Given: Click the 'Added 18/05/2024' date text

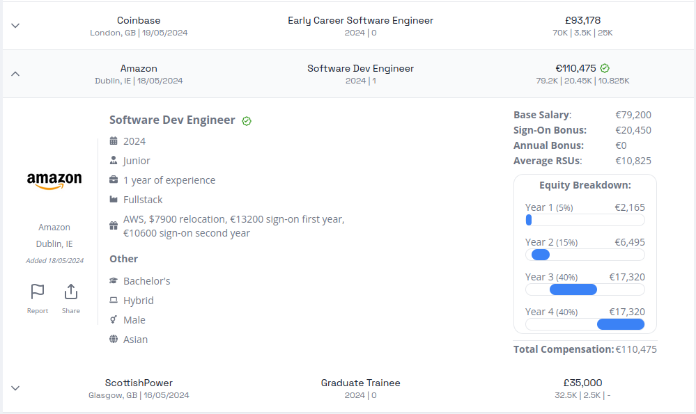Looking at the screenshot, I should pos(54,261).
